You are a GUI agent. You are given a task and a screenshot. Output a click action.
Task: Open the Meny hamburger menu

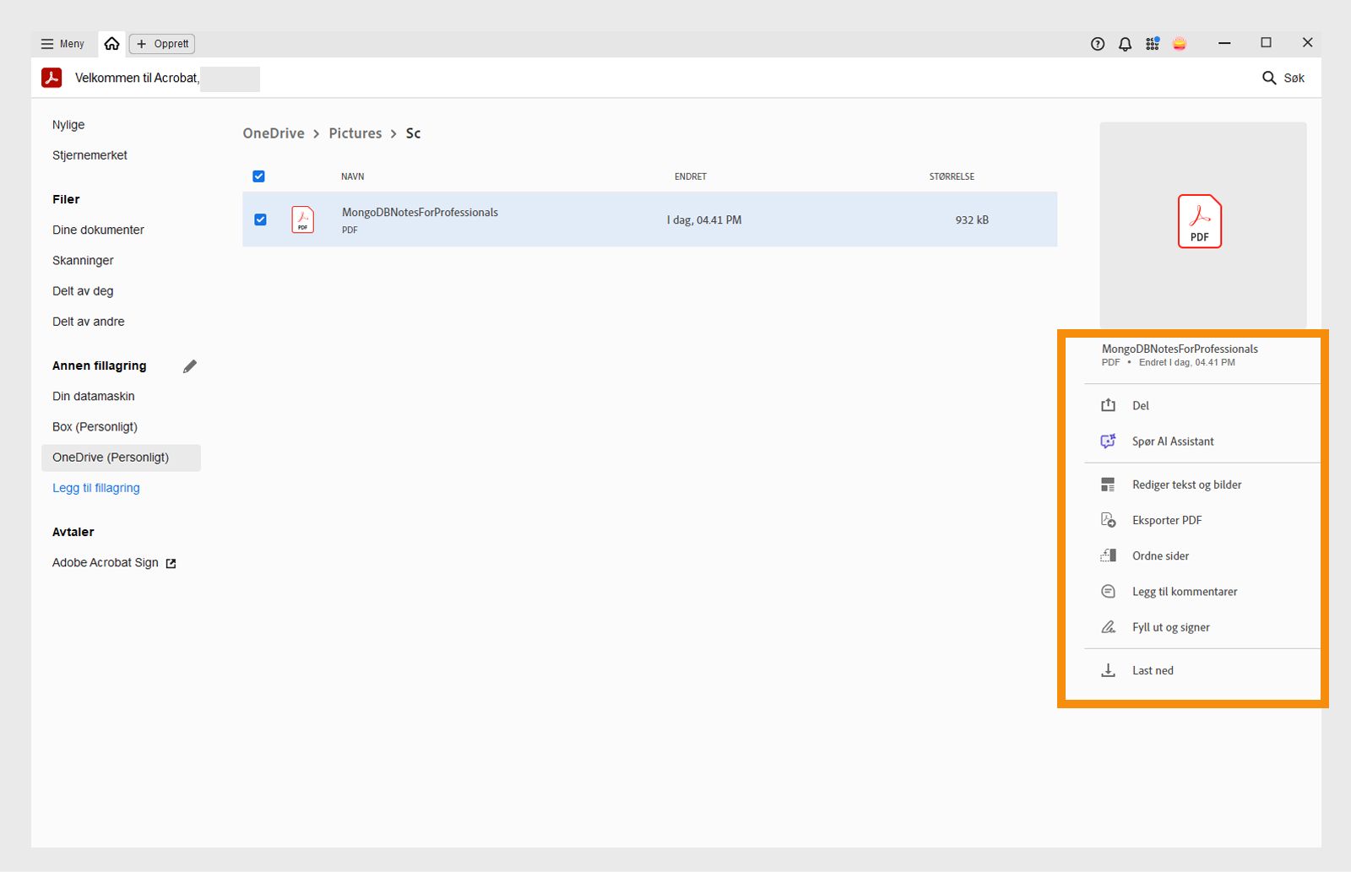coord(62,43)
